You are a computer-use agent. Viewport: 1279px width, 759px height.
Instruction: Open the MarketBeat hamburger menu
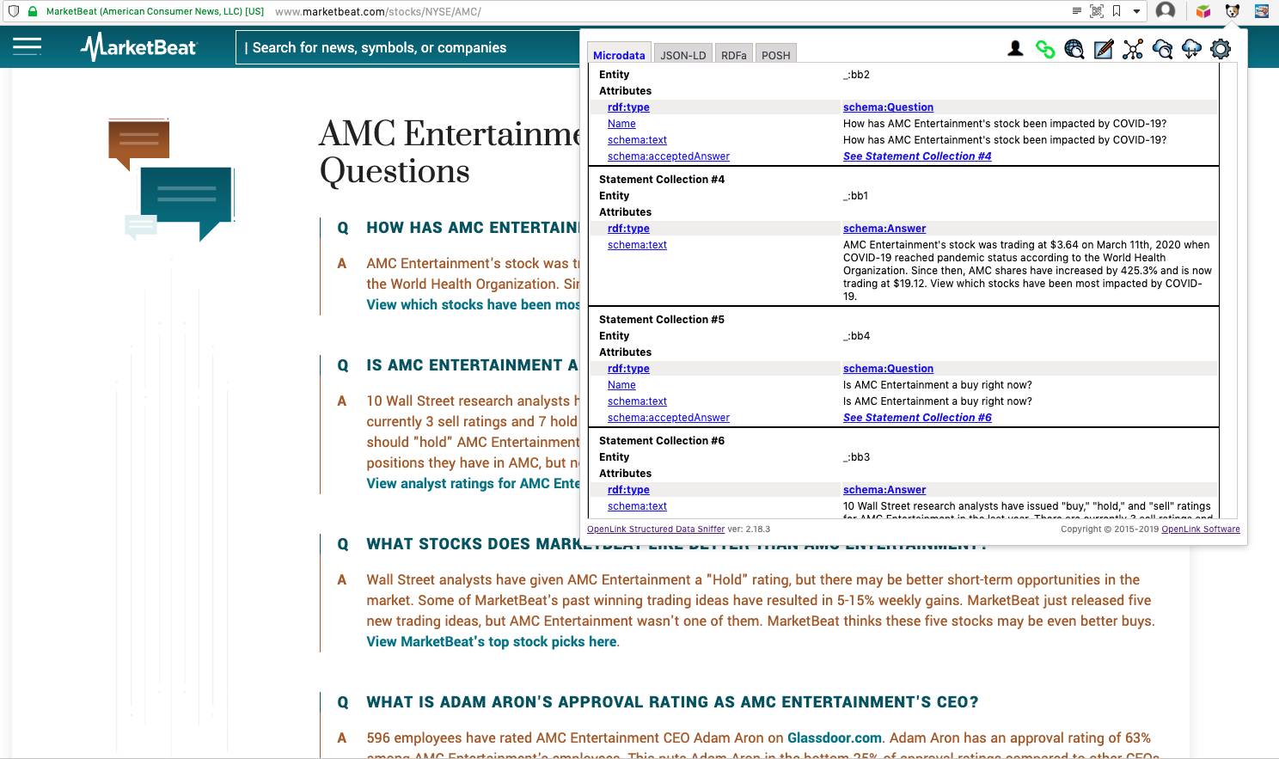28,46
